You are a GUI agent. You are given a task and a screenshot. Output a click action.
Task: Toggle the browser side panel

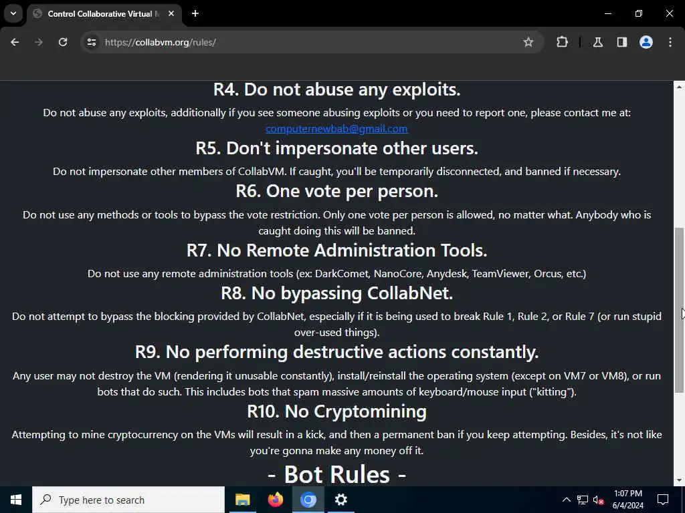click(x=622, y=42)
